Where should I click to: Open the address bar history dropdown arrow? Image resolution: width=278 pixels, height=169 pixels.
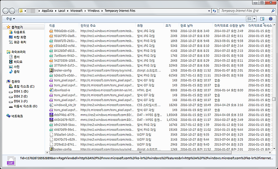pos(209,11)
